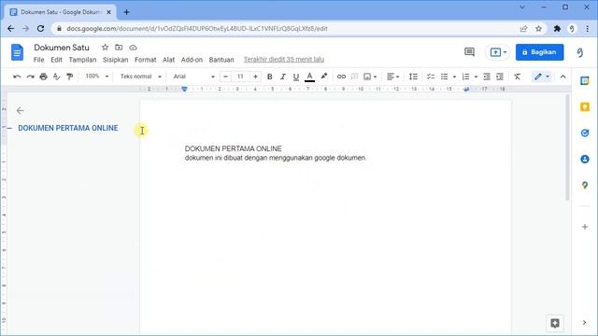Select the Paint format tool
Viewport: 598px width, 336px height.
click(69, 77)
